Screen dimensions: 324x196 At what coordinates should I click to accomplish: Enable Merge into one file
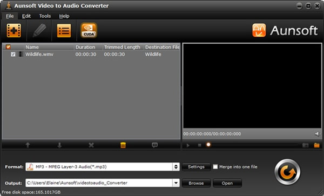(215, 167)
